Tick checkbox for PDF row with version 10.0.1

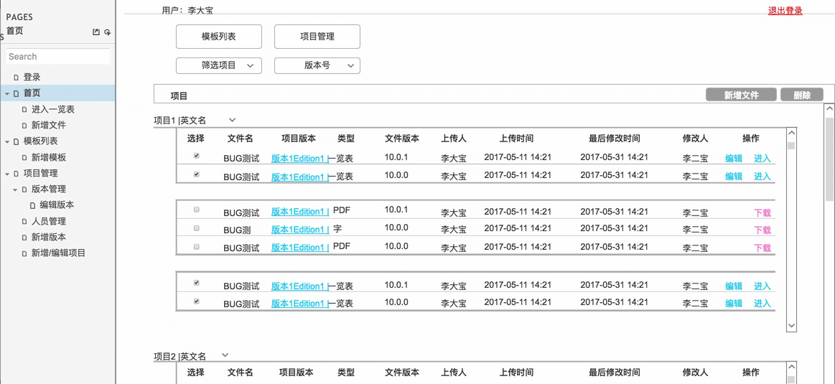click(196, 210)
